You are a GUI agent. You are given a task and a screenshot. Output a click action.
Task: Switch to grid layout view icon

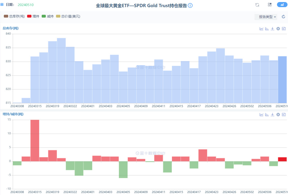[x=270, y=5]
